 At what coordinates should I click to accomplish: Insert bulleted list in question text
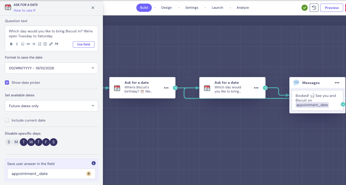45,44
